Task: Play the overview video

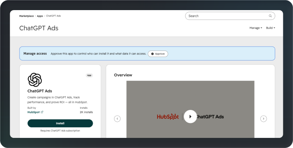Action: coord(190,116)
